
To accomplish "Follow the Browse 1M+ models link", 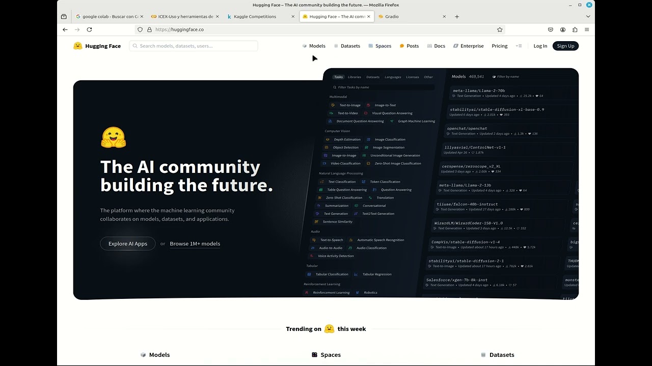I will coord(195,243).
